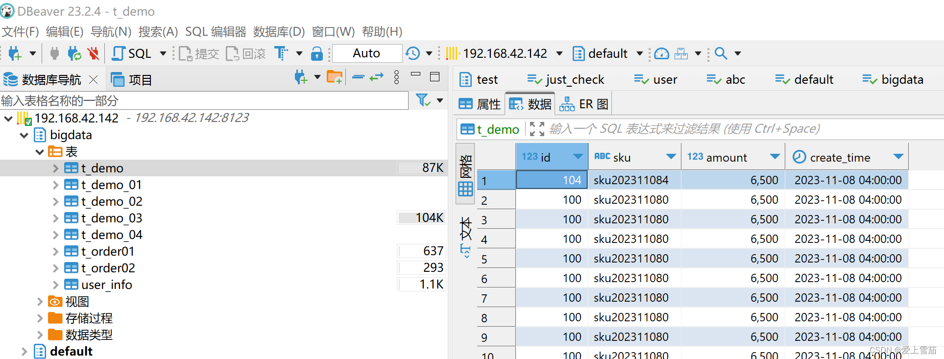This screenshot has width=944, height=359.
Task: Click the magnifier search icon in toolbar
Action: click(x=721, y=53)
